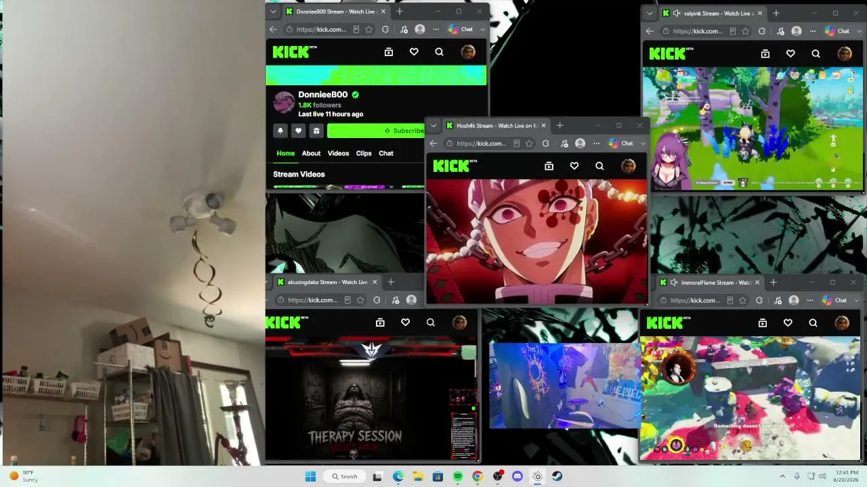Switch to the Videos tab on DonnieeB00 channel
867x487 pixels.
[338, 154]
